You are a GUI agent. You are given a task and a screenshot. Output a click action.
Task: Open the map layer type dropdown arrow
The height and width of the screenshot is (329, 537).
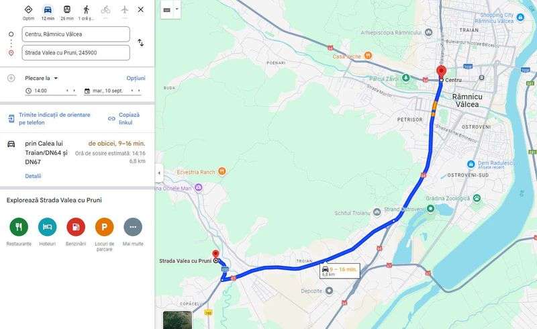pos(177,9)
